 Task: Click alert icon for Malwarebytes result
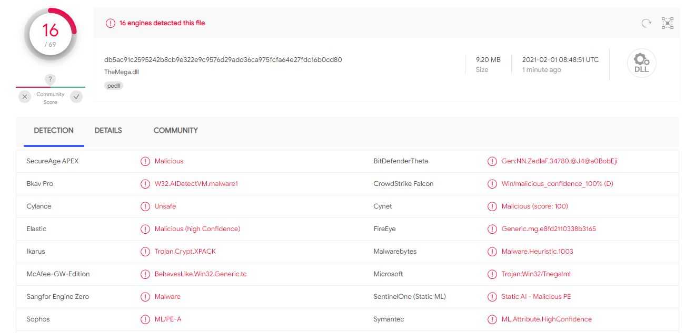tap(492, 252)
